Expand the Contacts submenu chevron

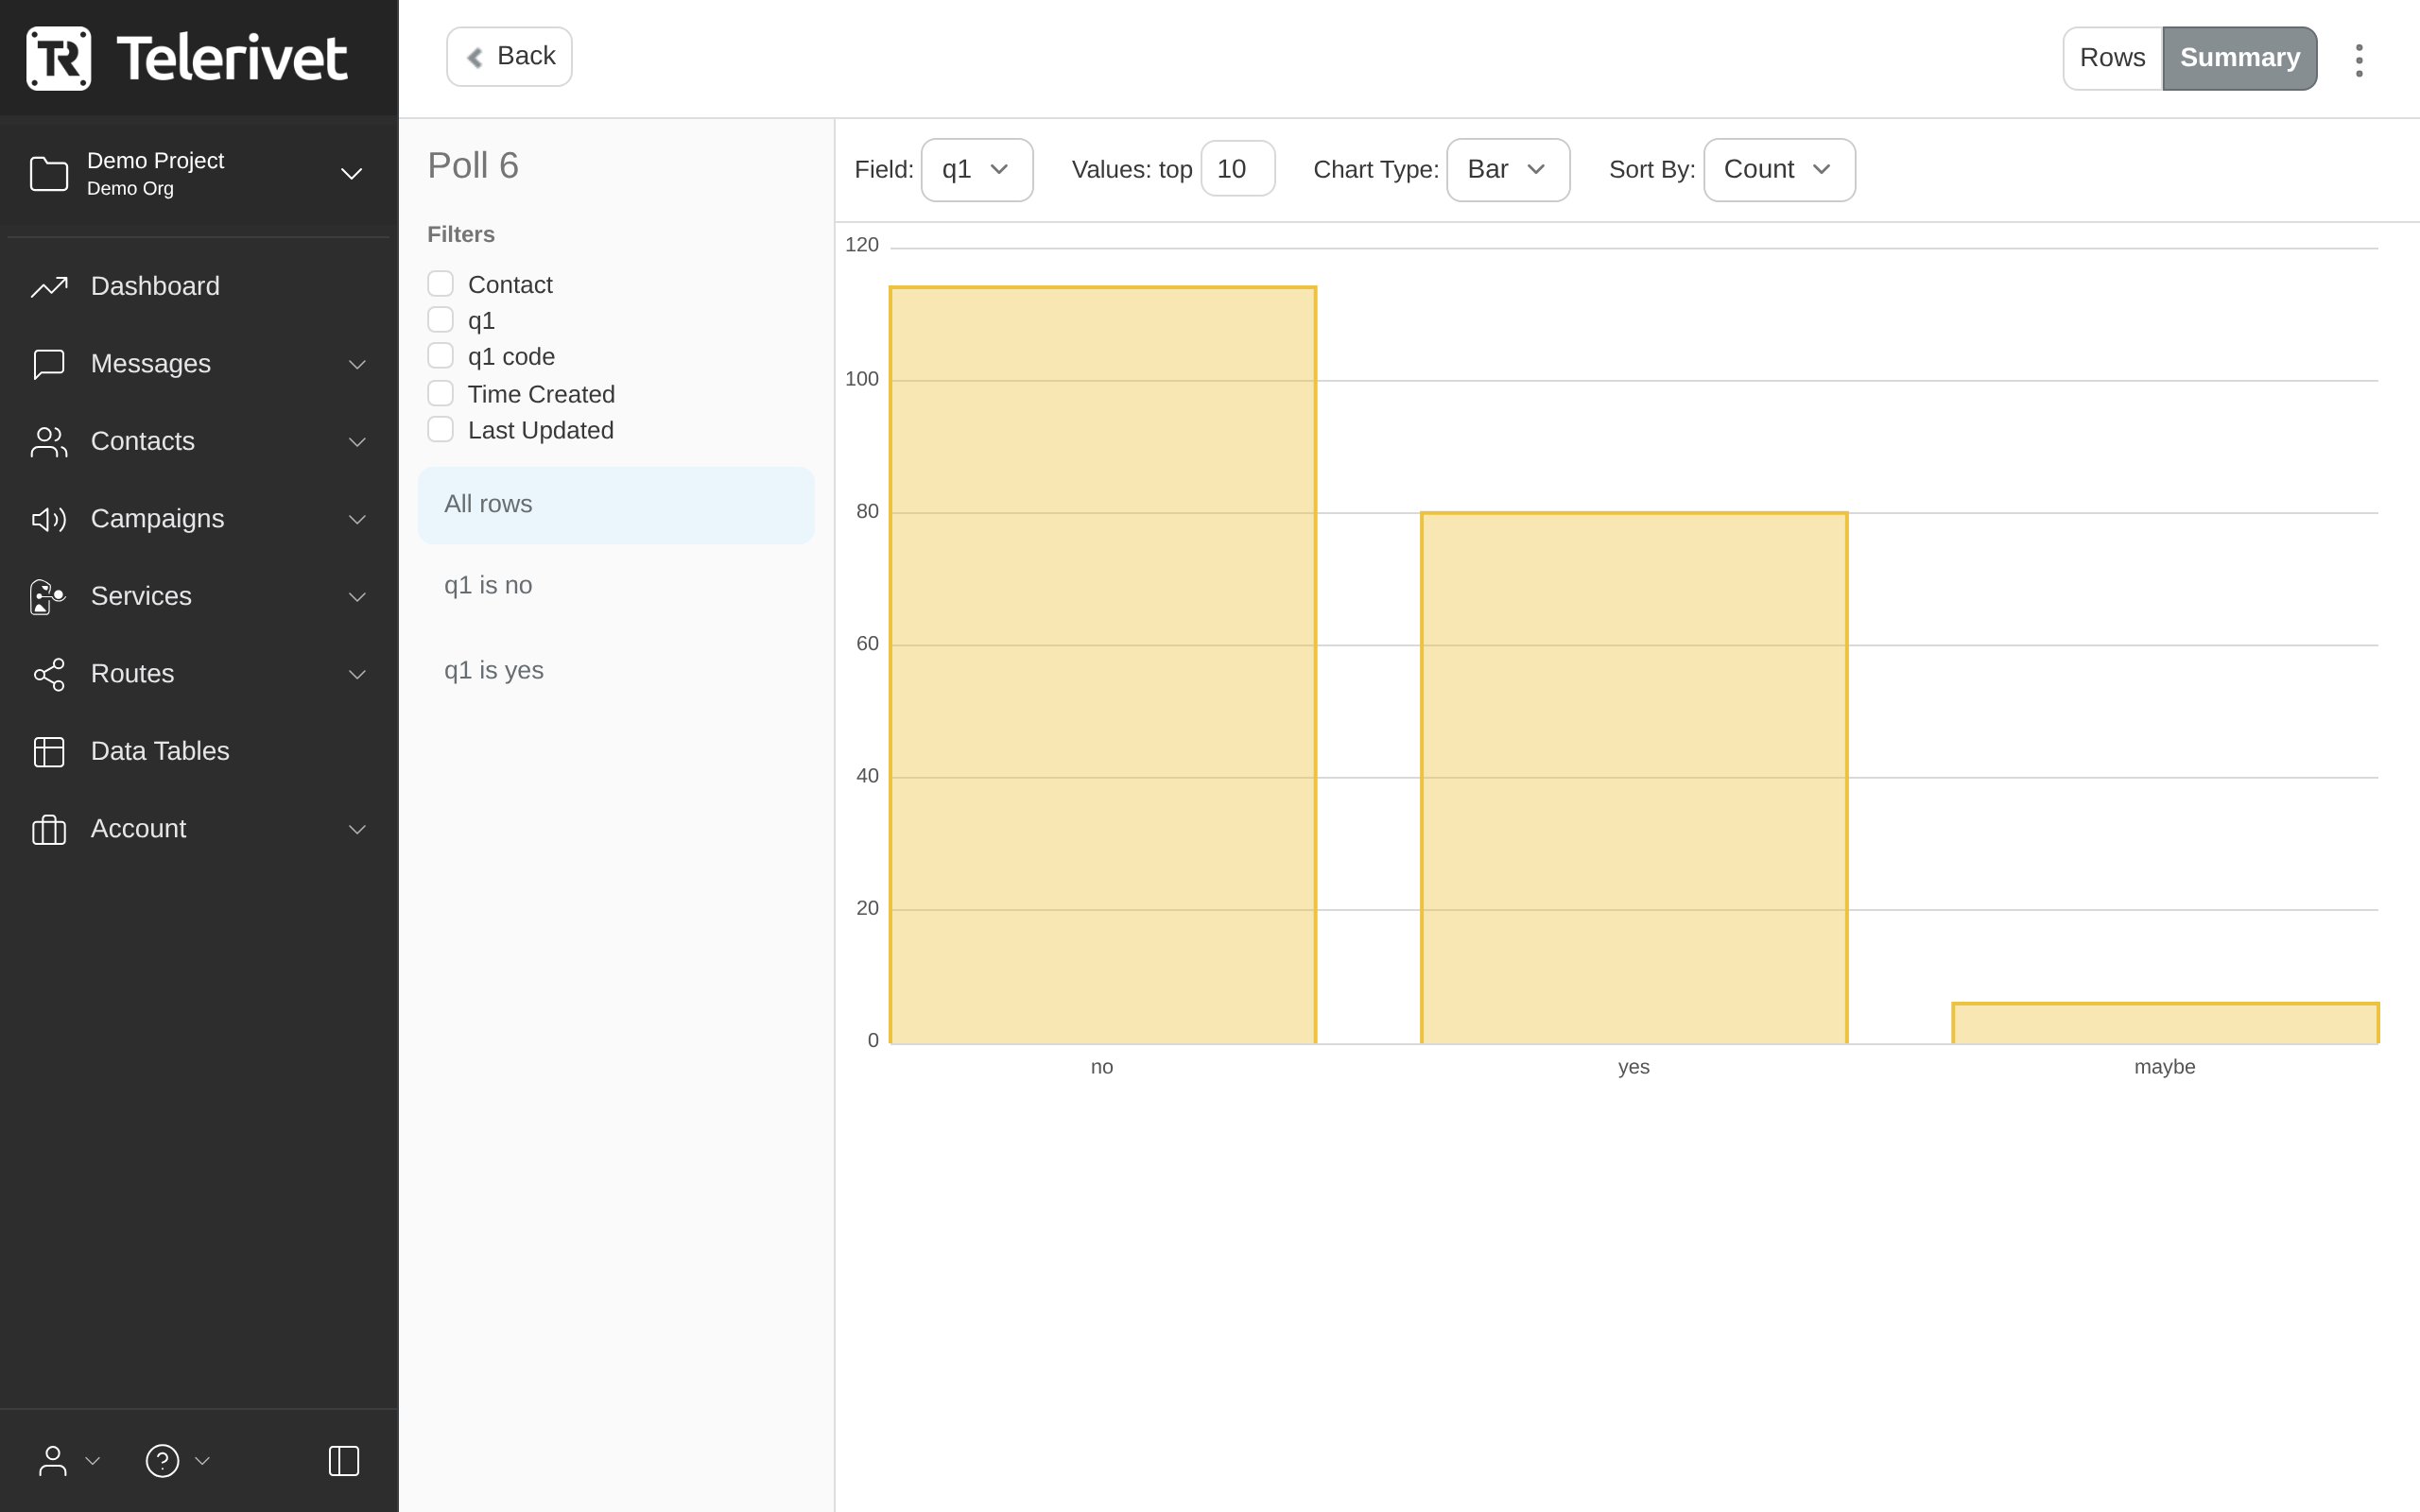[357, 442]
